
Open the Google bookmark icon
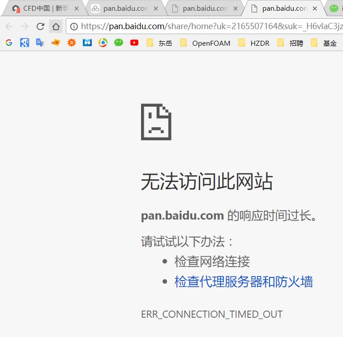pos(9,43)
